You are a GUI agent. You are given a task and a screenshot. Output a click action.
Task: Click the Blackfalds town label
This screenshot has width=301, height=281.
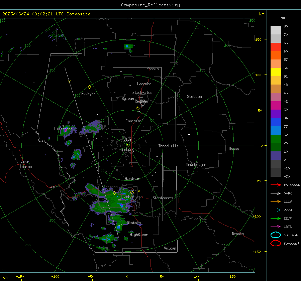pyautogui.click(x=142, y=93)
